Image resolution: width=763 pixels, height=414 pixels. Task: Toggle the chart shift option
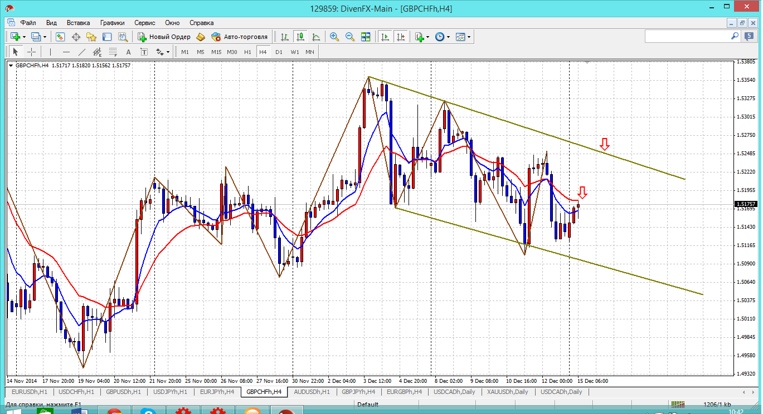coord(400,37)
